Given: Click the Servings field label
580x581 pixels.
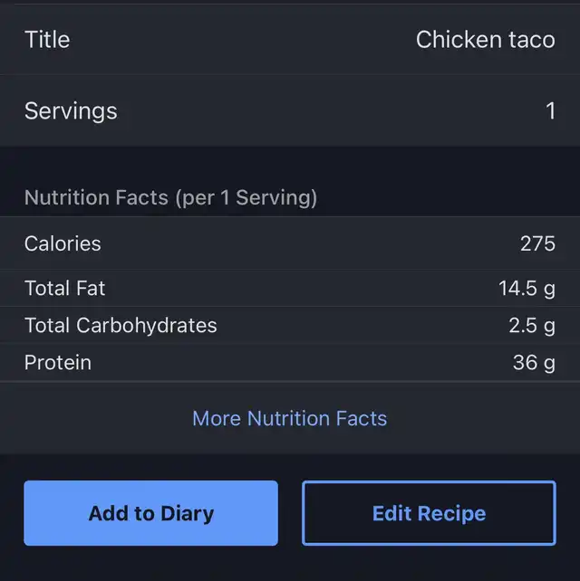Looking at the screenshot, I should click(71, 111).
